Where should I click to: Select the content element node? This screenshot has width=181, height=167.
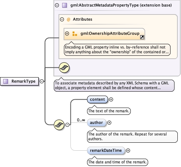[98, 99]
